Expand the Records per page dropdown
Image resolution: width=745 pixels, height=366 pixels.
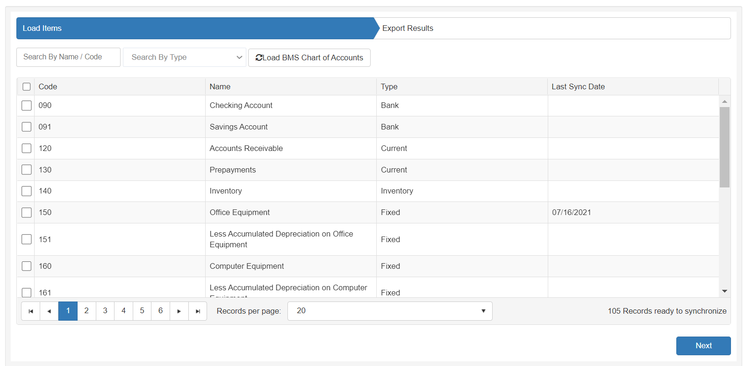coord(389,311)
